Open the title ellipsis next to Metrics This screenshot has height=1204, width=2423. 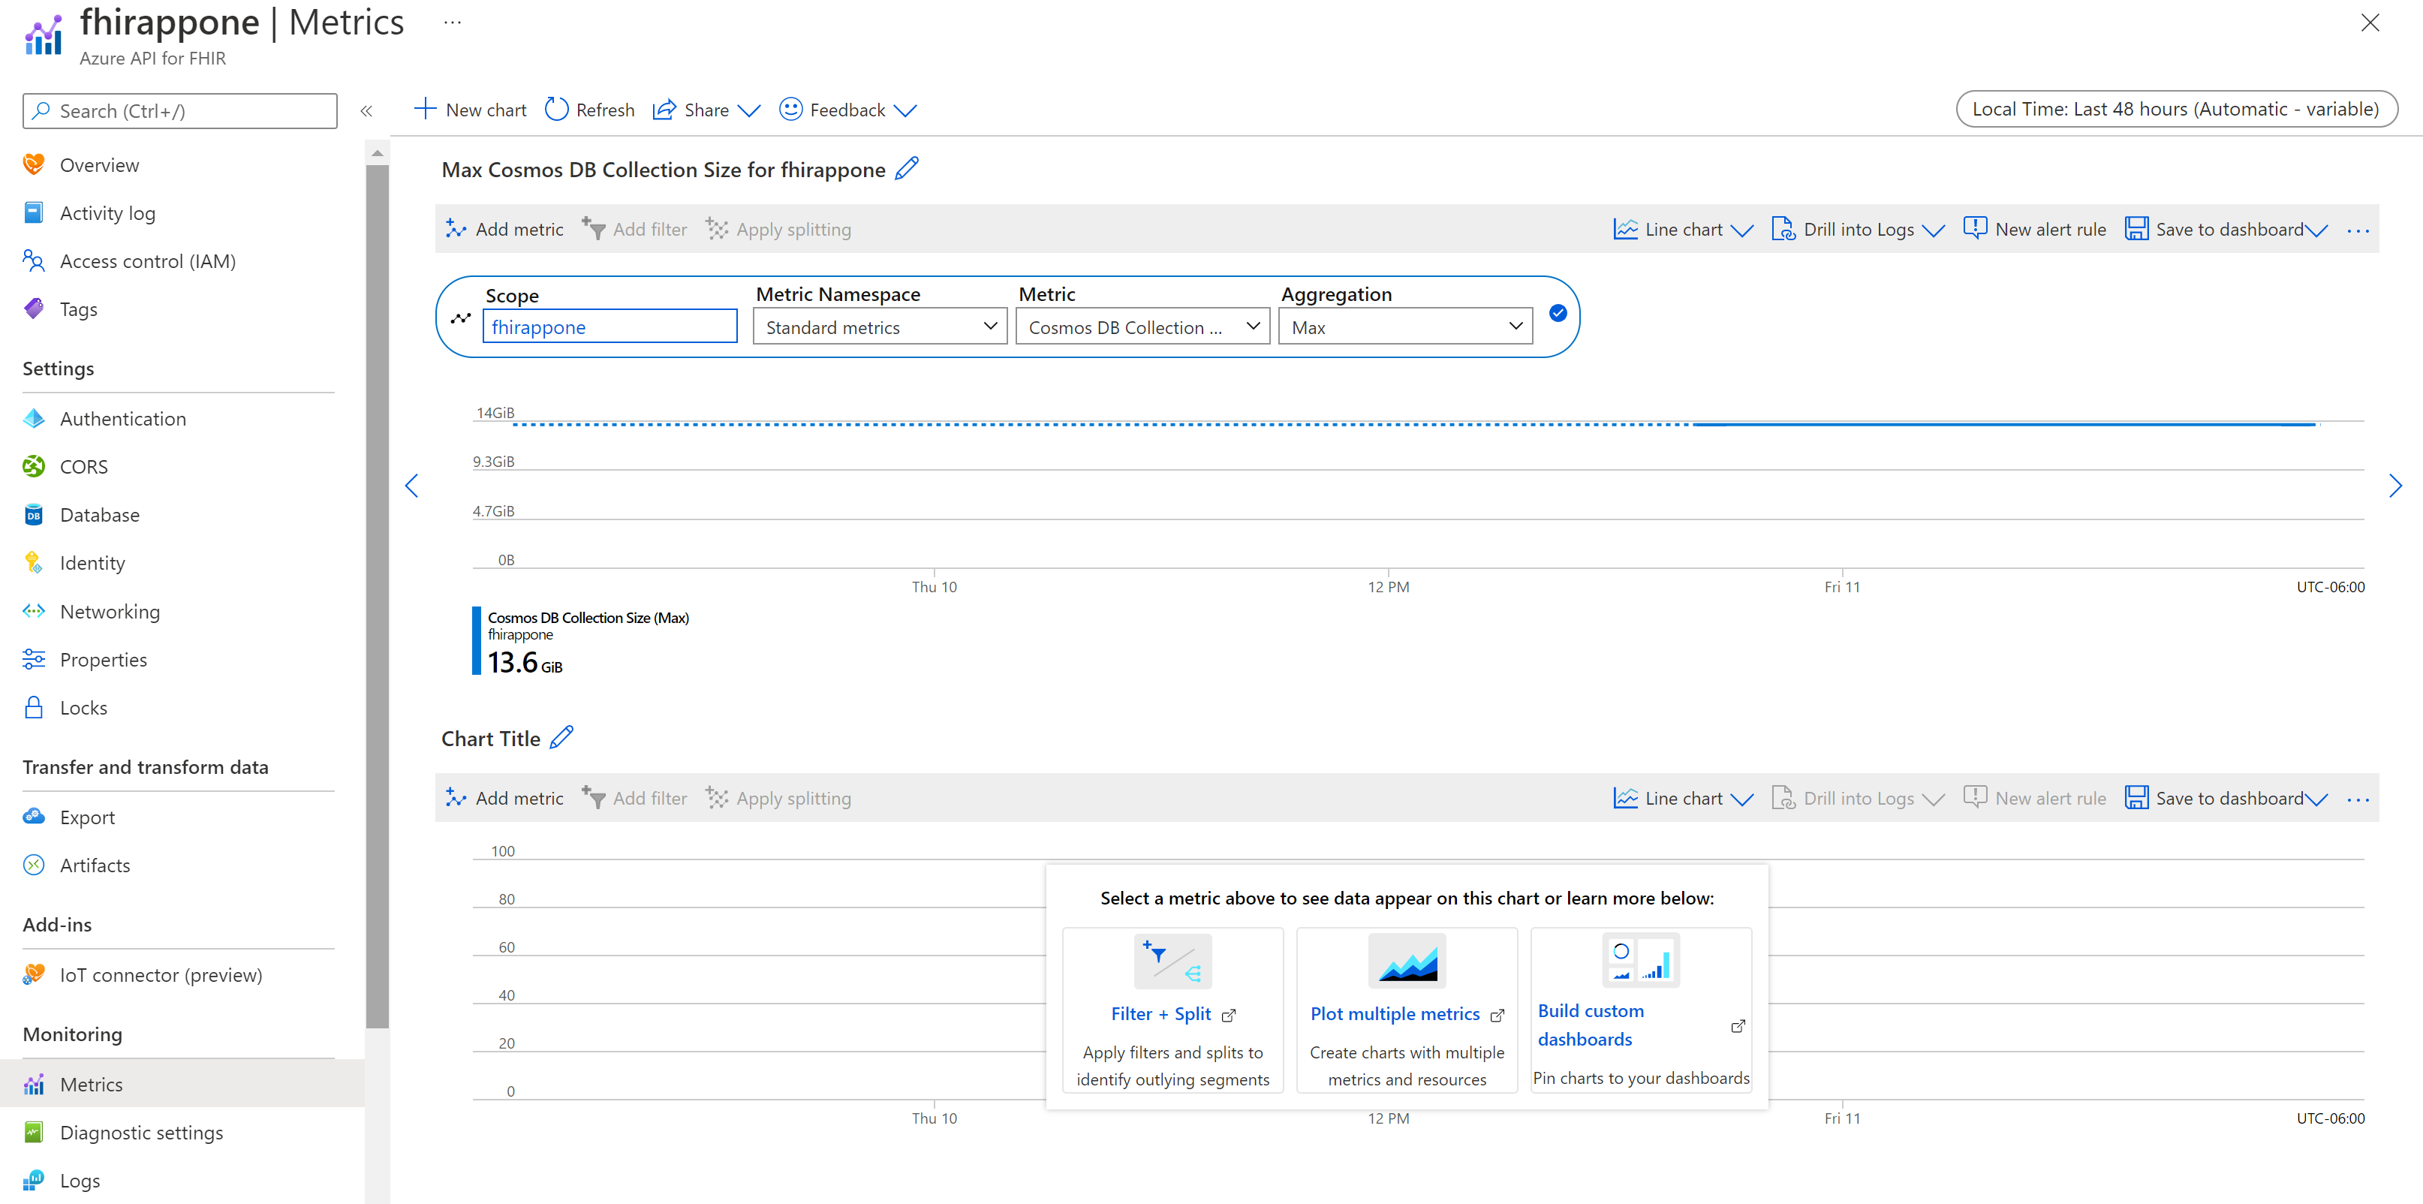[453, 23]
